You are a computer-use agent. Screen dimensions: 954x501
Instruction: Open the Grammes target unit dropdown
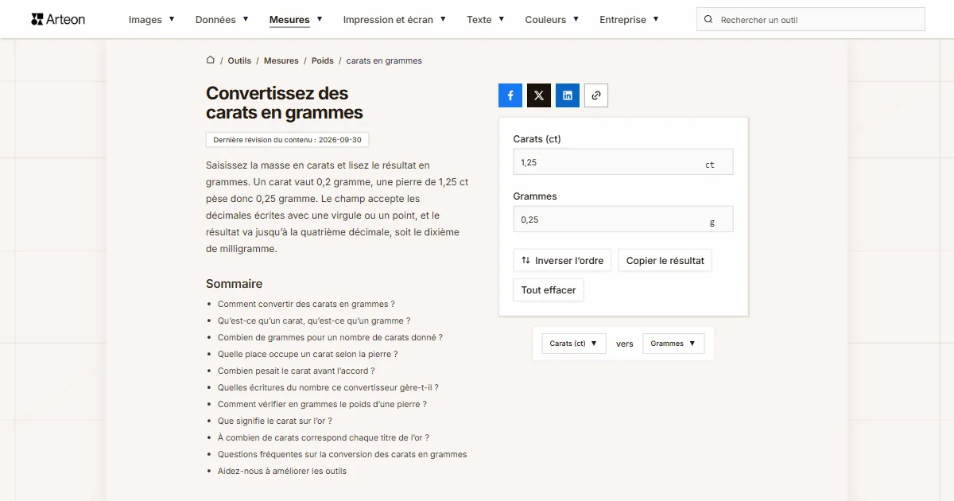[x=673, y=344]
